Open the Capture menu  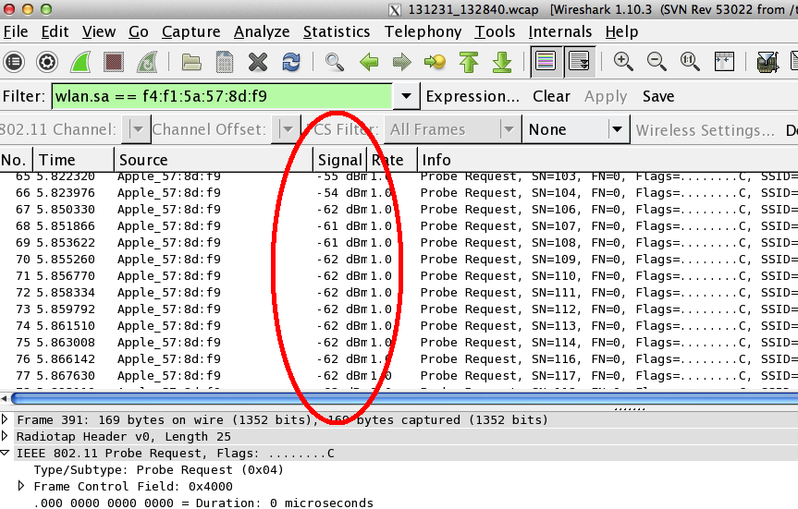point(190,32)
